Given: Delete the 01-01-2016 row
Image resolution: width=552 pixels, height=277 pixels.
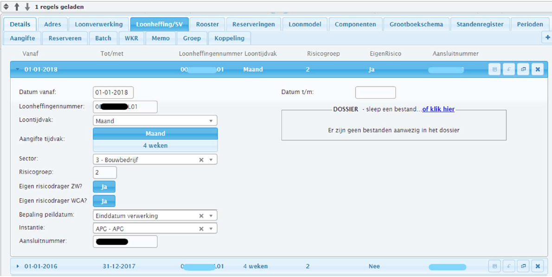Looking at the screenshot, I should coord(538,266).
